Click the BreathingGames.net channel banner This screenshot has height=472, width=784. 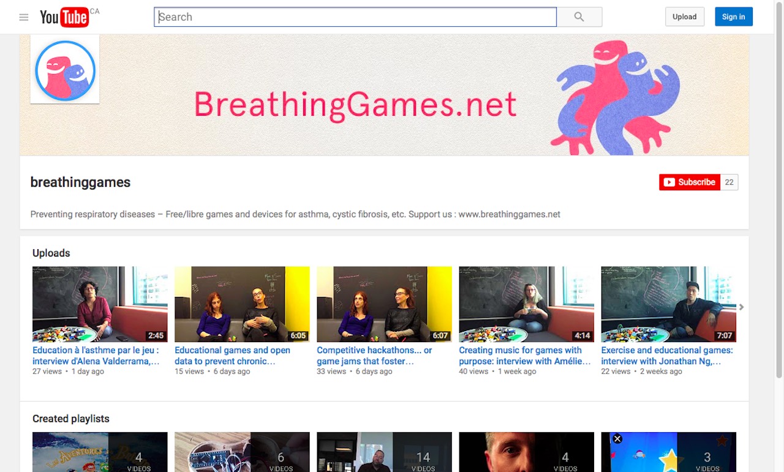(x=384, y=95)
